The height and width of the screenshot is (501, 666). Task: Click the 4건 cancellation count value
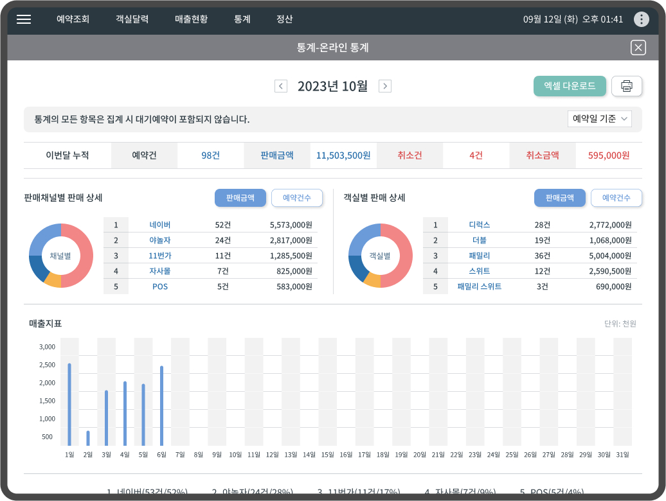[476, 155]
